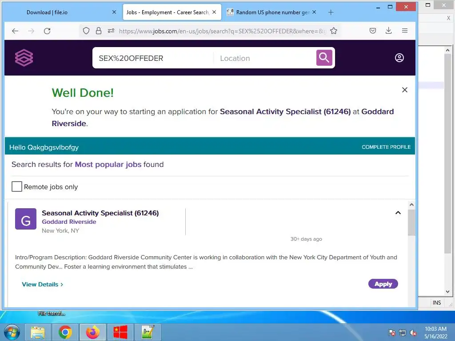This screenshot has width=455, height=341.
Task: Click results list scrollbar up arrow
Action: click(411, 205)
